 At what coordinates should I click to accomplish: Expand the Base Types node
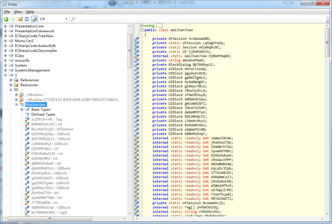[x=22, y=110]
